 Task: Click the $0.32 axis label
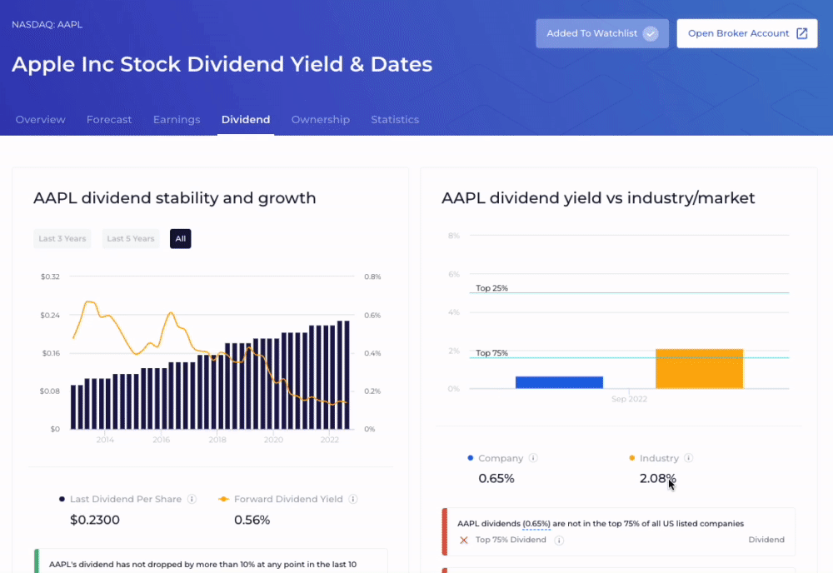pos(50,277)
